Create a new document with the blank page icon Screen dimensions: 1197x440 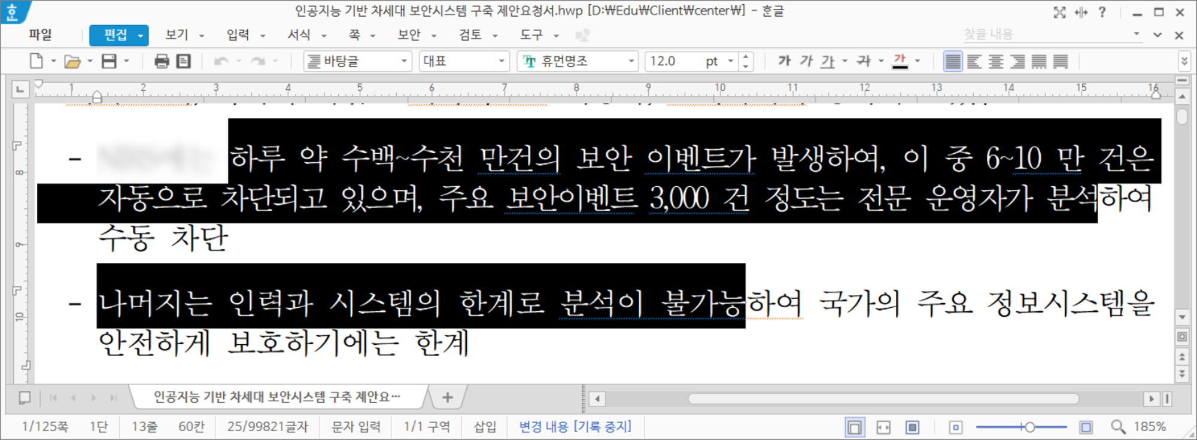tap(37, 61)
